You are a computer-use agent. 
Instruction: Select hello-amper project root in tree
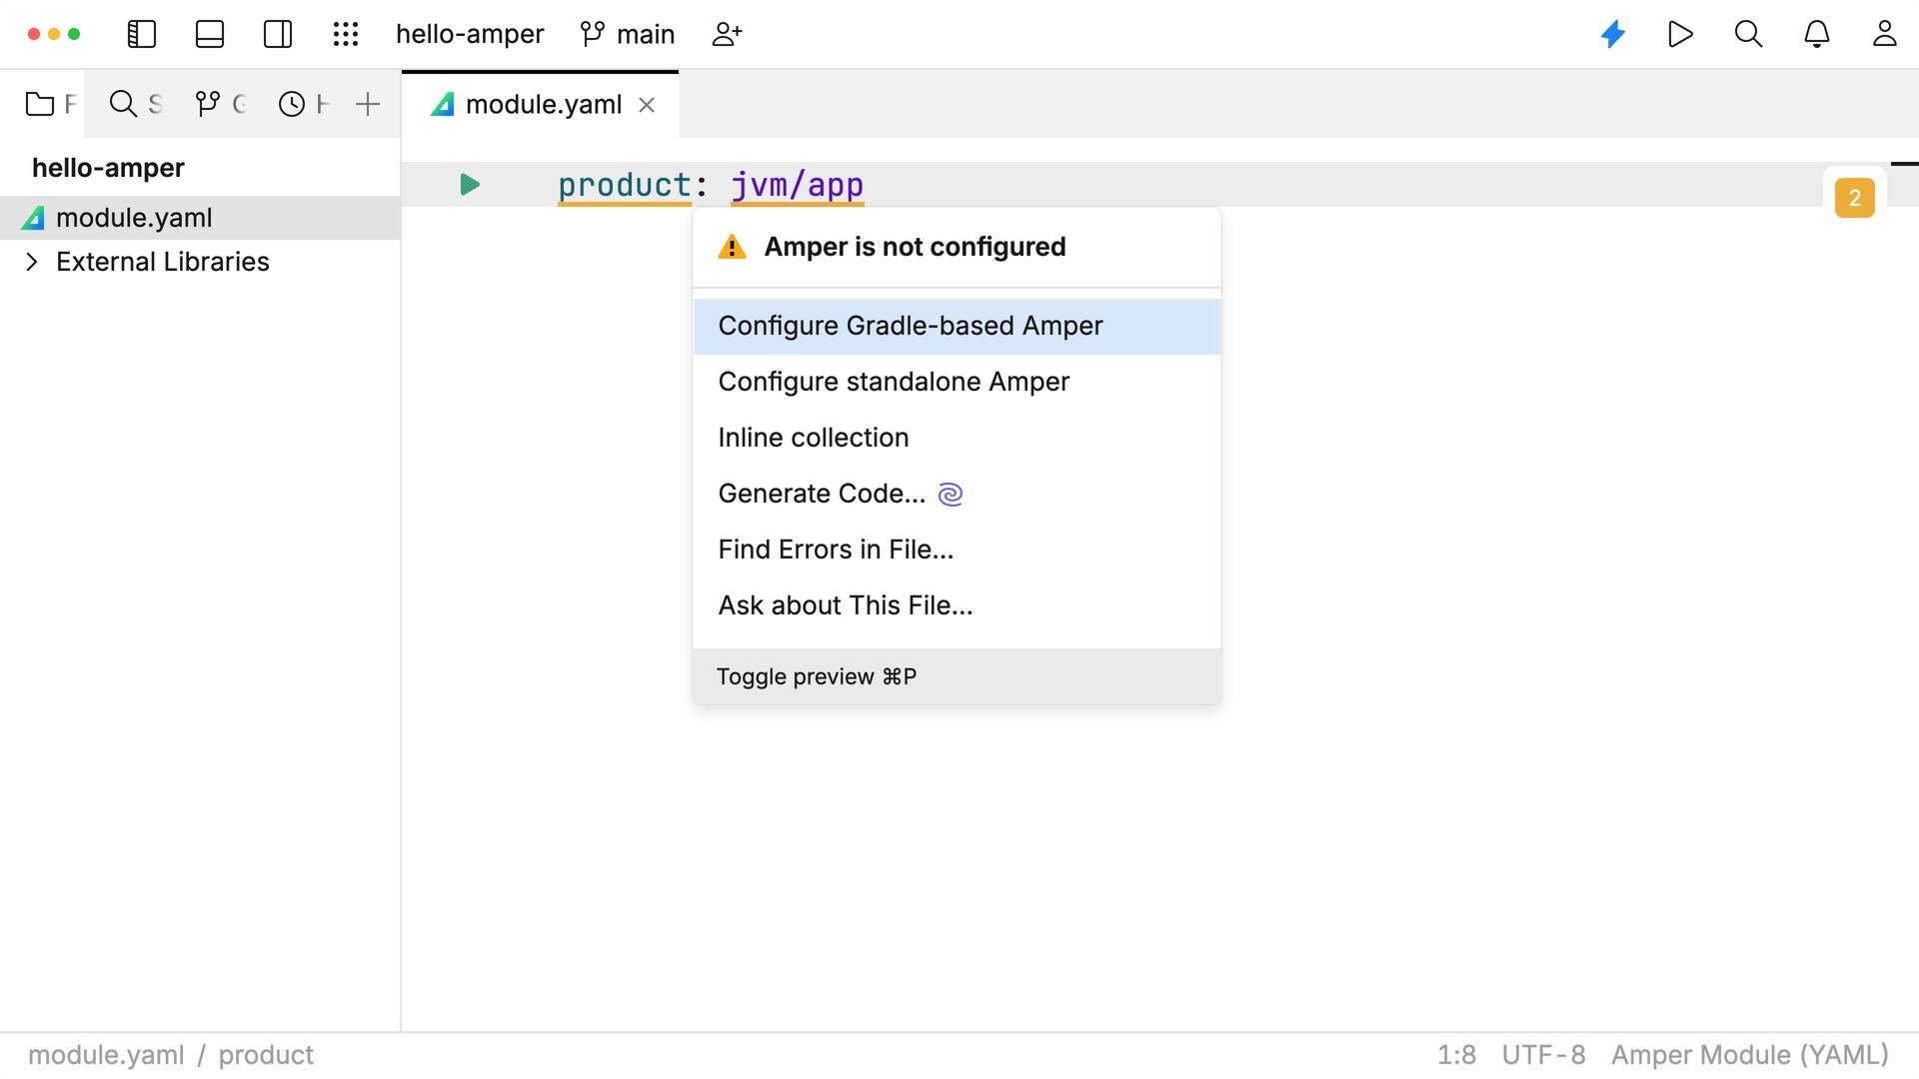tap(108, 168)
